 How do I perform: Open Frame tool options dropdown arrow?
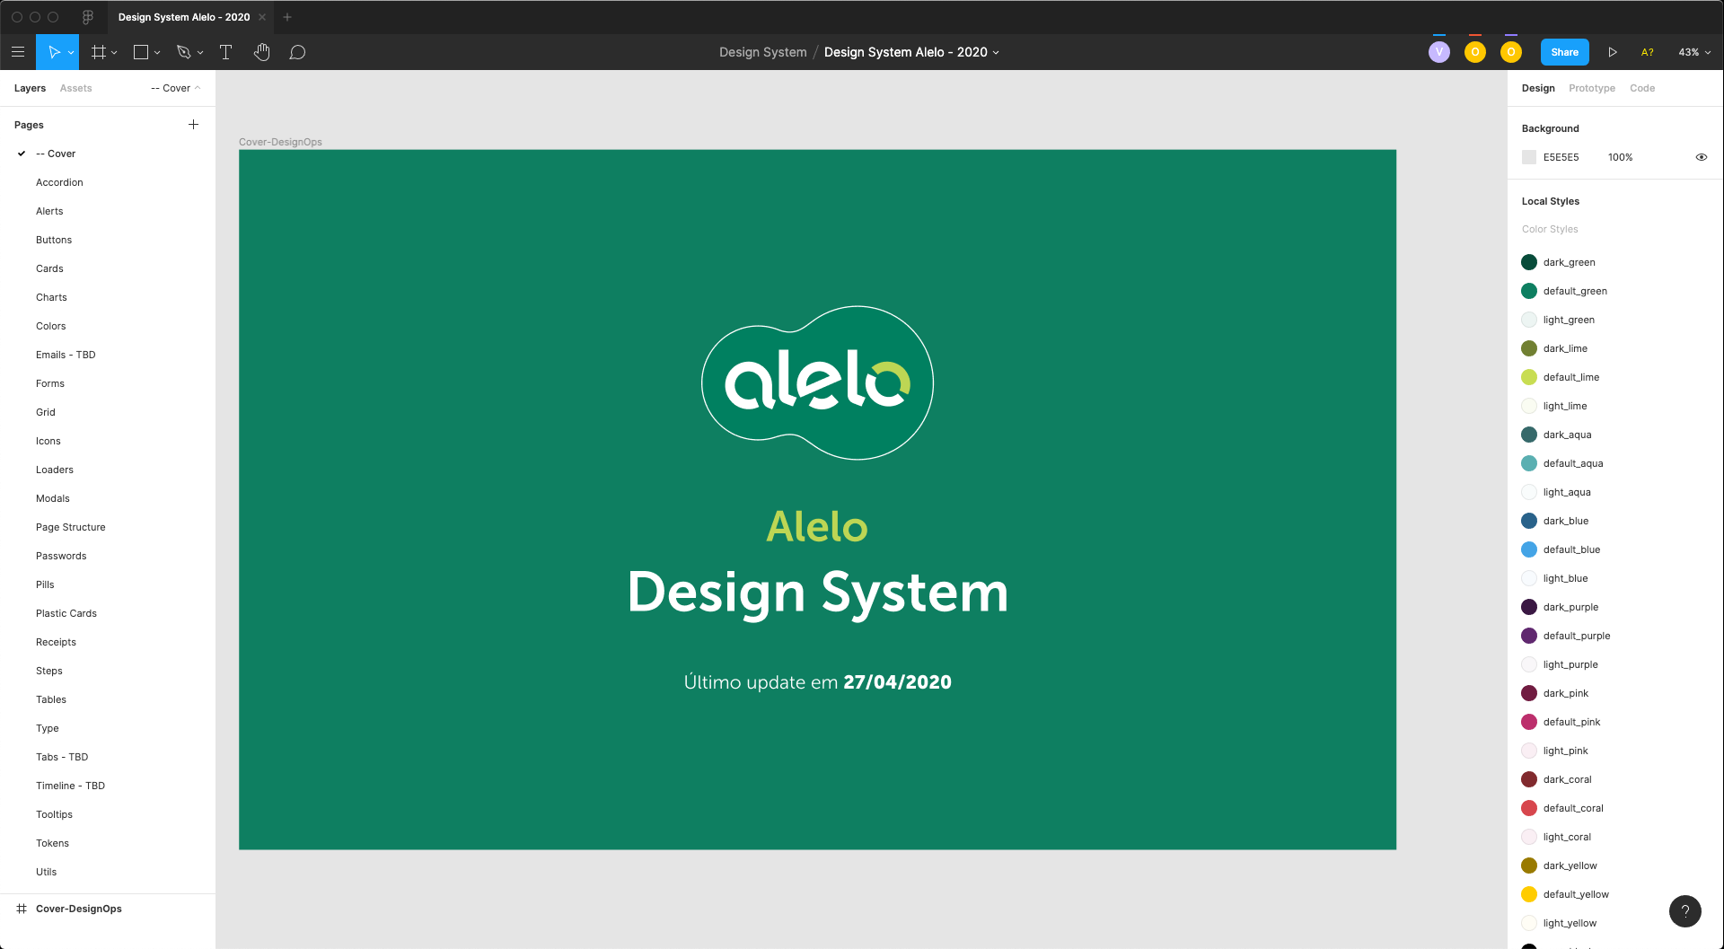tap(114, 53)
